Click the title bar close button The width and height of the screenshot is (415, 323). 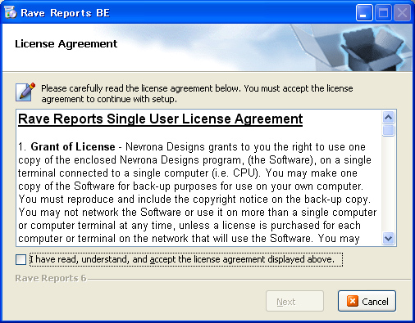(402, 12)
